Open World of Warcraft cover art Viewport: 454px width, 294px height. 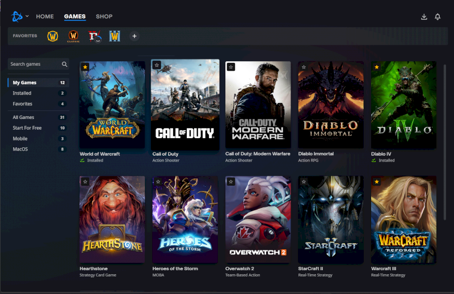112,105
